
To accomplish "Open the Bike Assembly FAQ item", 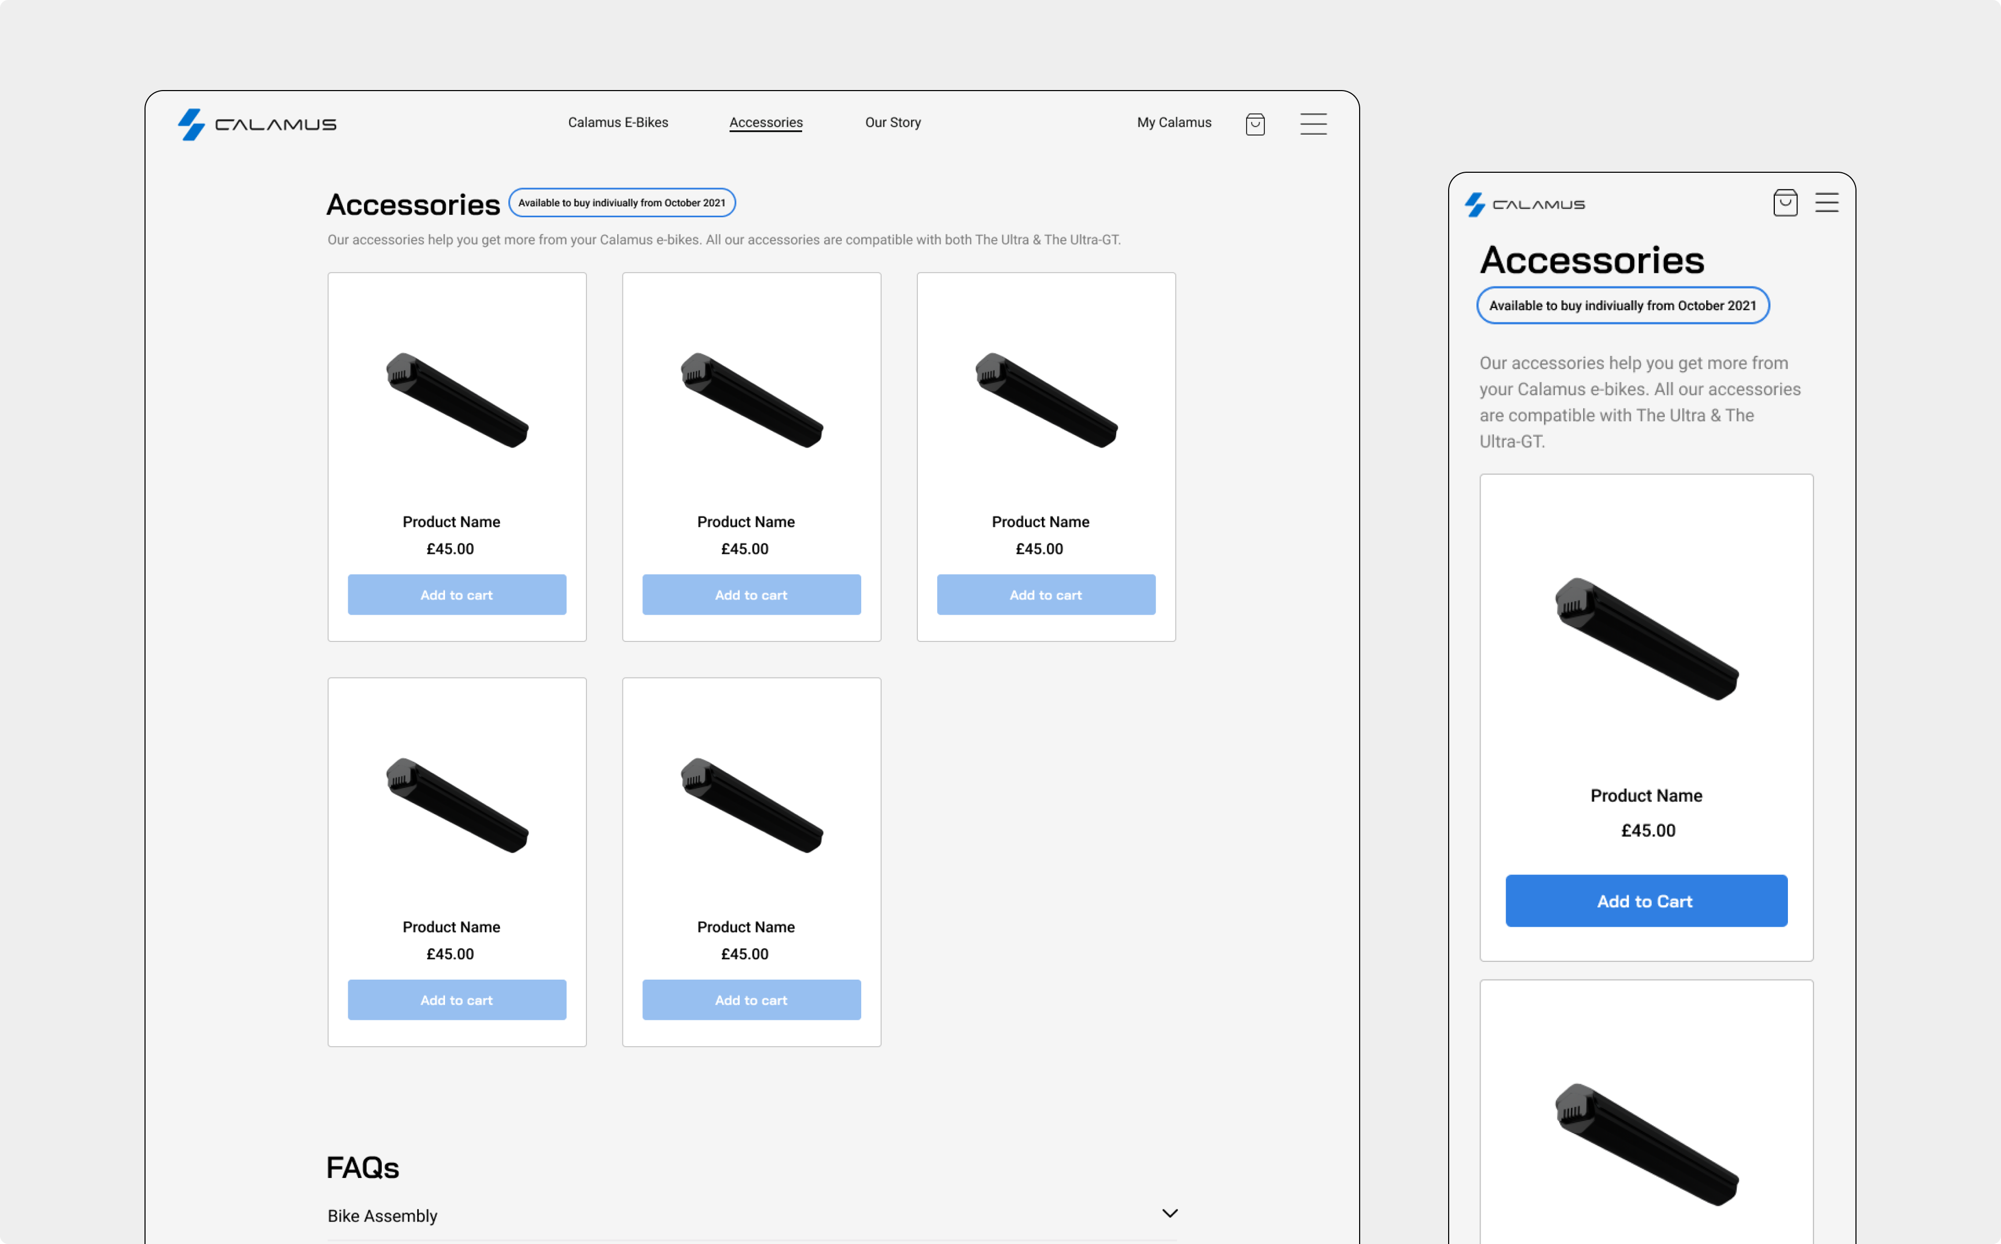I will [383, 1216].
